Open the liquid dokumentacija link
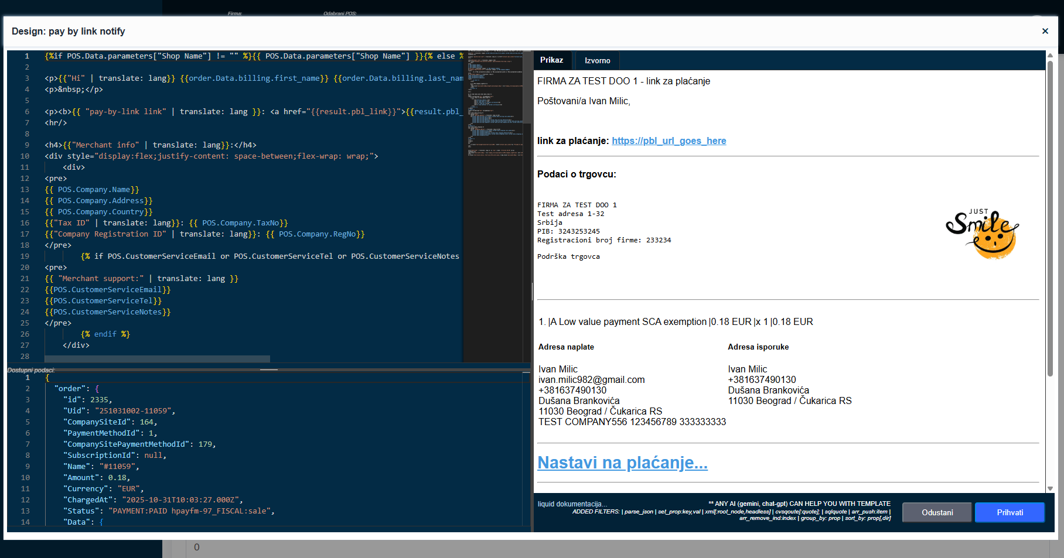The height and width of the screenshot is (558, 1064). (572, 504)
